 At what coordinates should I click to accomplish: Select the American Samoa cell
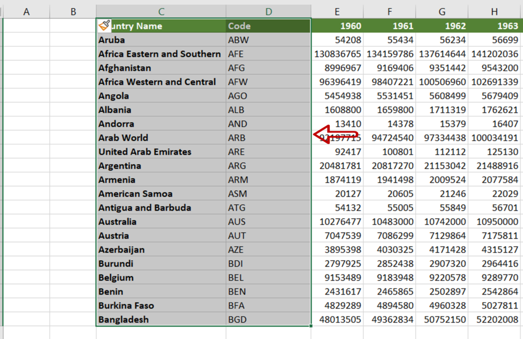click(x=161, y=194)
